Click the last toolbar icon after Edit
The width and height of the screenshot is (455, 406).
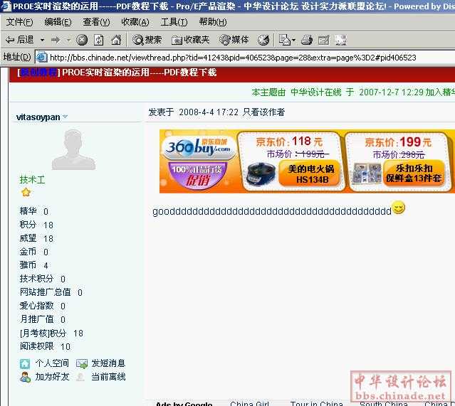(x=341, y=40)
